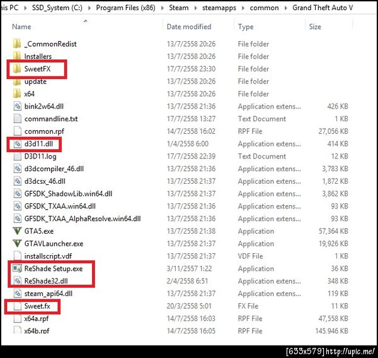The height and width of the screenshot is (358, 378).
Task: Select the GTAVLauncher.exe application icon
Action: (18, 244)
